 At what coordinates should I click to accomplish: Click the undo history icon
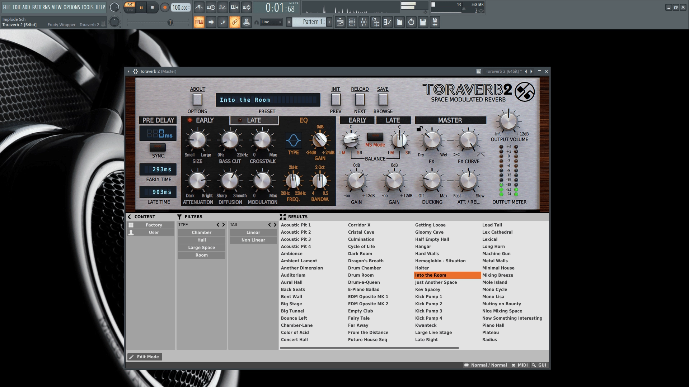411,22
